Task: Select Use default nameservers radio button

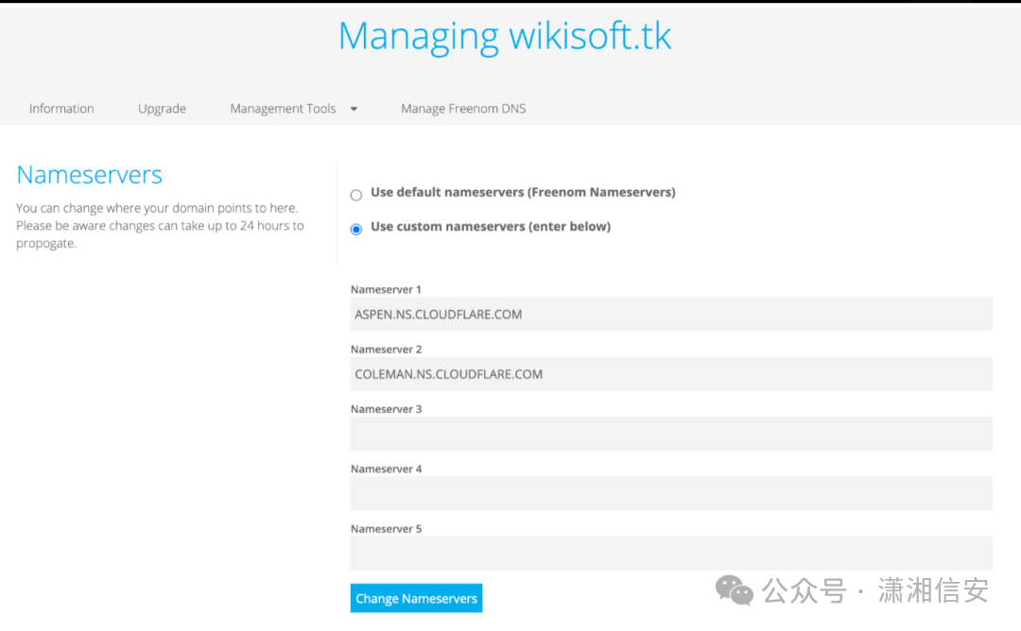Action: point(356,196)
